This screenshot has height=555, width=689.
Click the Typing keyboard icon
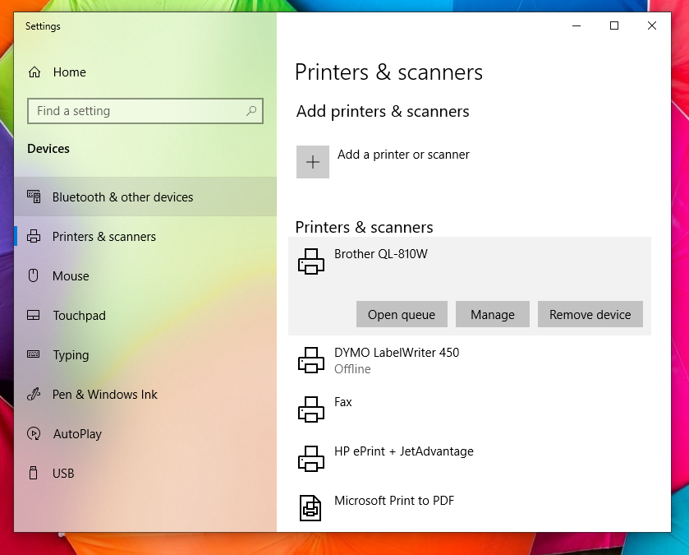click(x=33, y=355)
